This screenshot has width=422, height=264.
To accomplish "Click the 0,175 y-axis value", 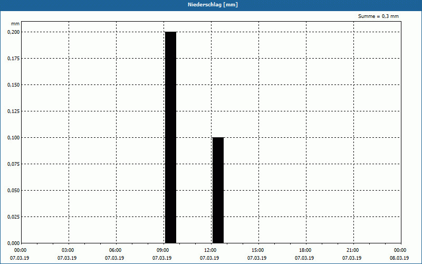I will click(x=14, y=59).
